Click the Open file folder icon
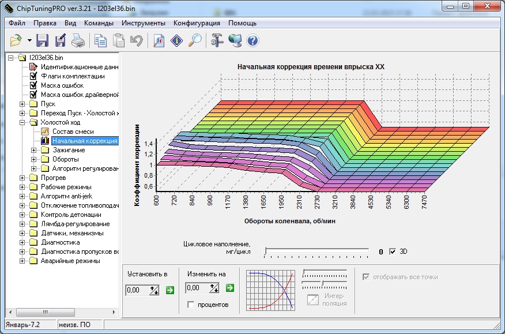Screen dimensions: 505x334 [x=16, y=40]
